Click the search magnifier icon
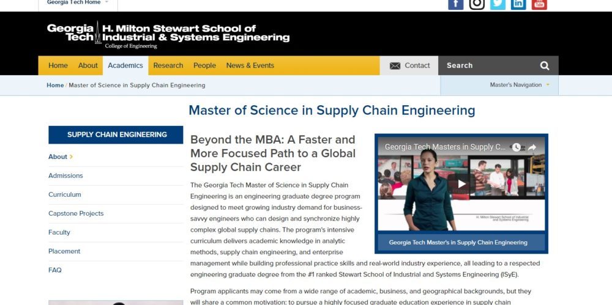Viewport: 612px width, 305px height. click(545, 65)
